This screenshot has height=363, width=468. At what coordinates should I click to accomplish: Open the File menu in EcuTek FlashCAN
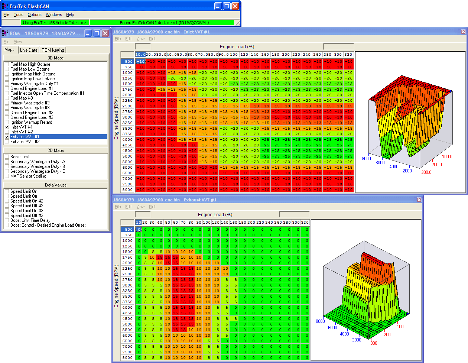point(6,14)
